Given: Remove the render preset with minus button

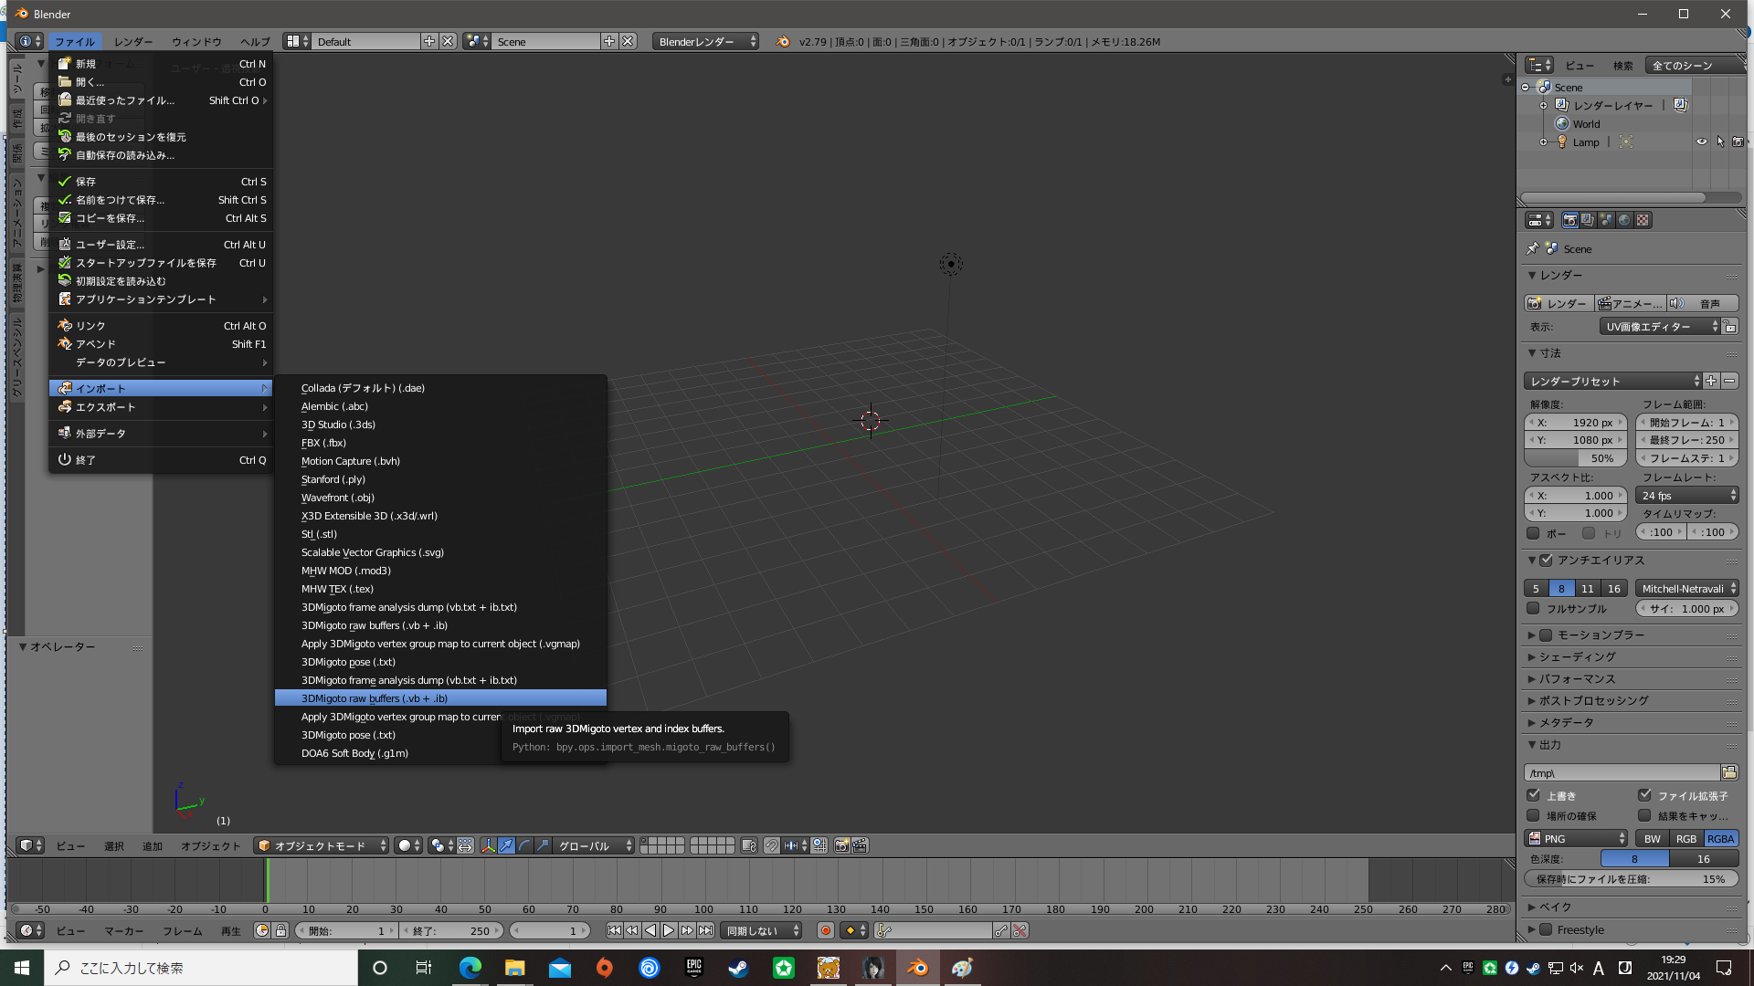Looking at the screenshot, I should 1729,381.
